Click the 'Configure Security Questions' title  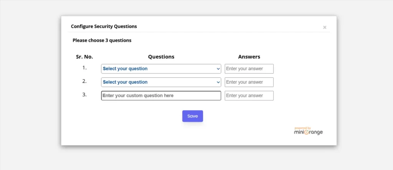[x=104, y=26]
